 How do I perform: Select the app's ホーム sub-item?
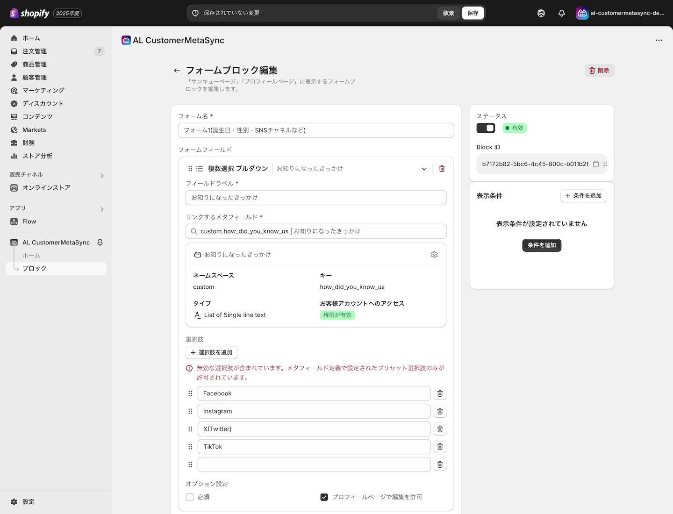tap(31, 256)
